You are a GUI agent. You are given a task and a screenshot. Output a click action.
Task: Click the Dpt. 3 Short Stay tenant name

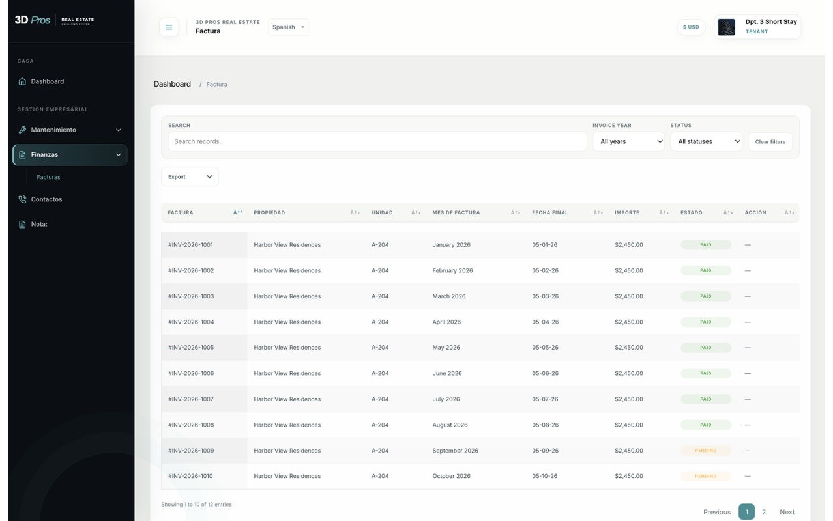(771, 21)
